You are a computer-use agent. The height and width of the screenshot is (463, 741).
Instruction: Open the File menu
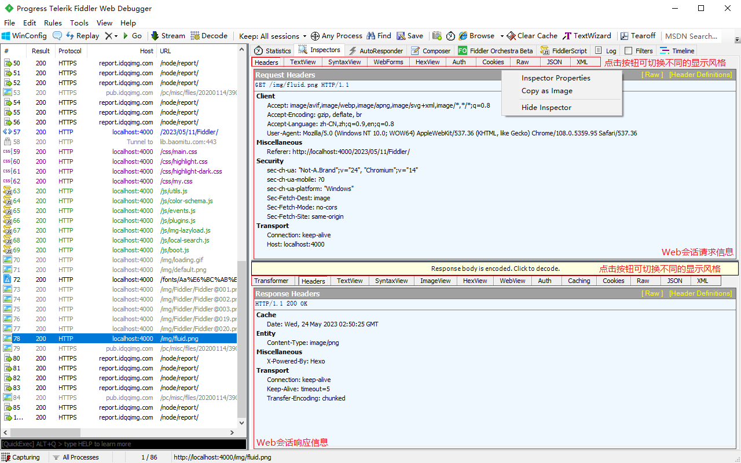pos(9,23)
